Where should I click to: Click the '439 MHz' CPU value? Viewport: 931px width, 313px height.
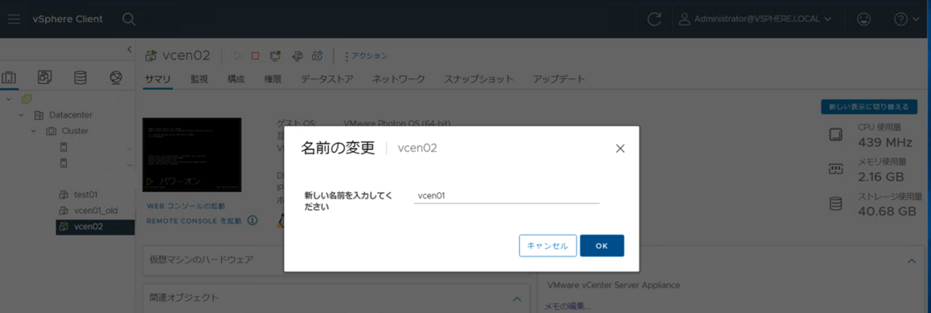point(884,143)
